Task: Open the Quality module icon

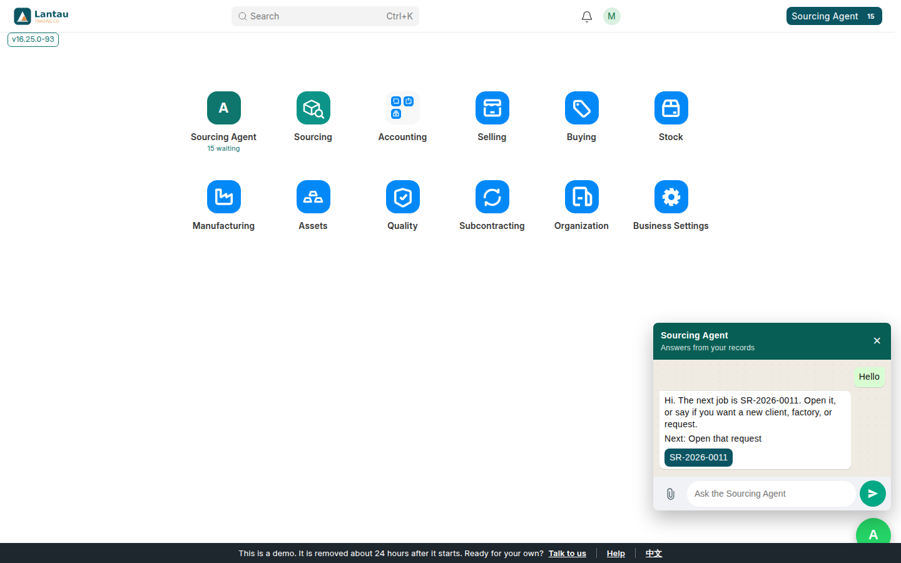Action: 402,197
